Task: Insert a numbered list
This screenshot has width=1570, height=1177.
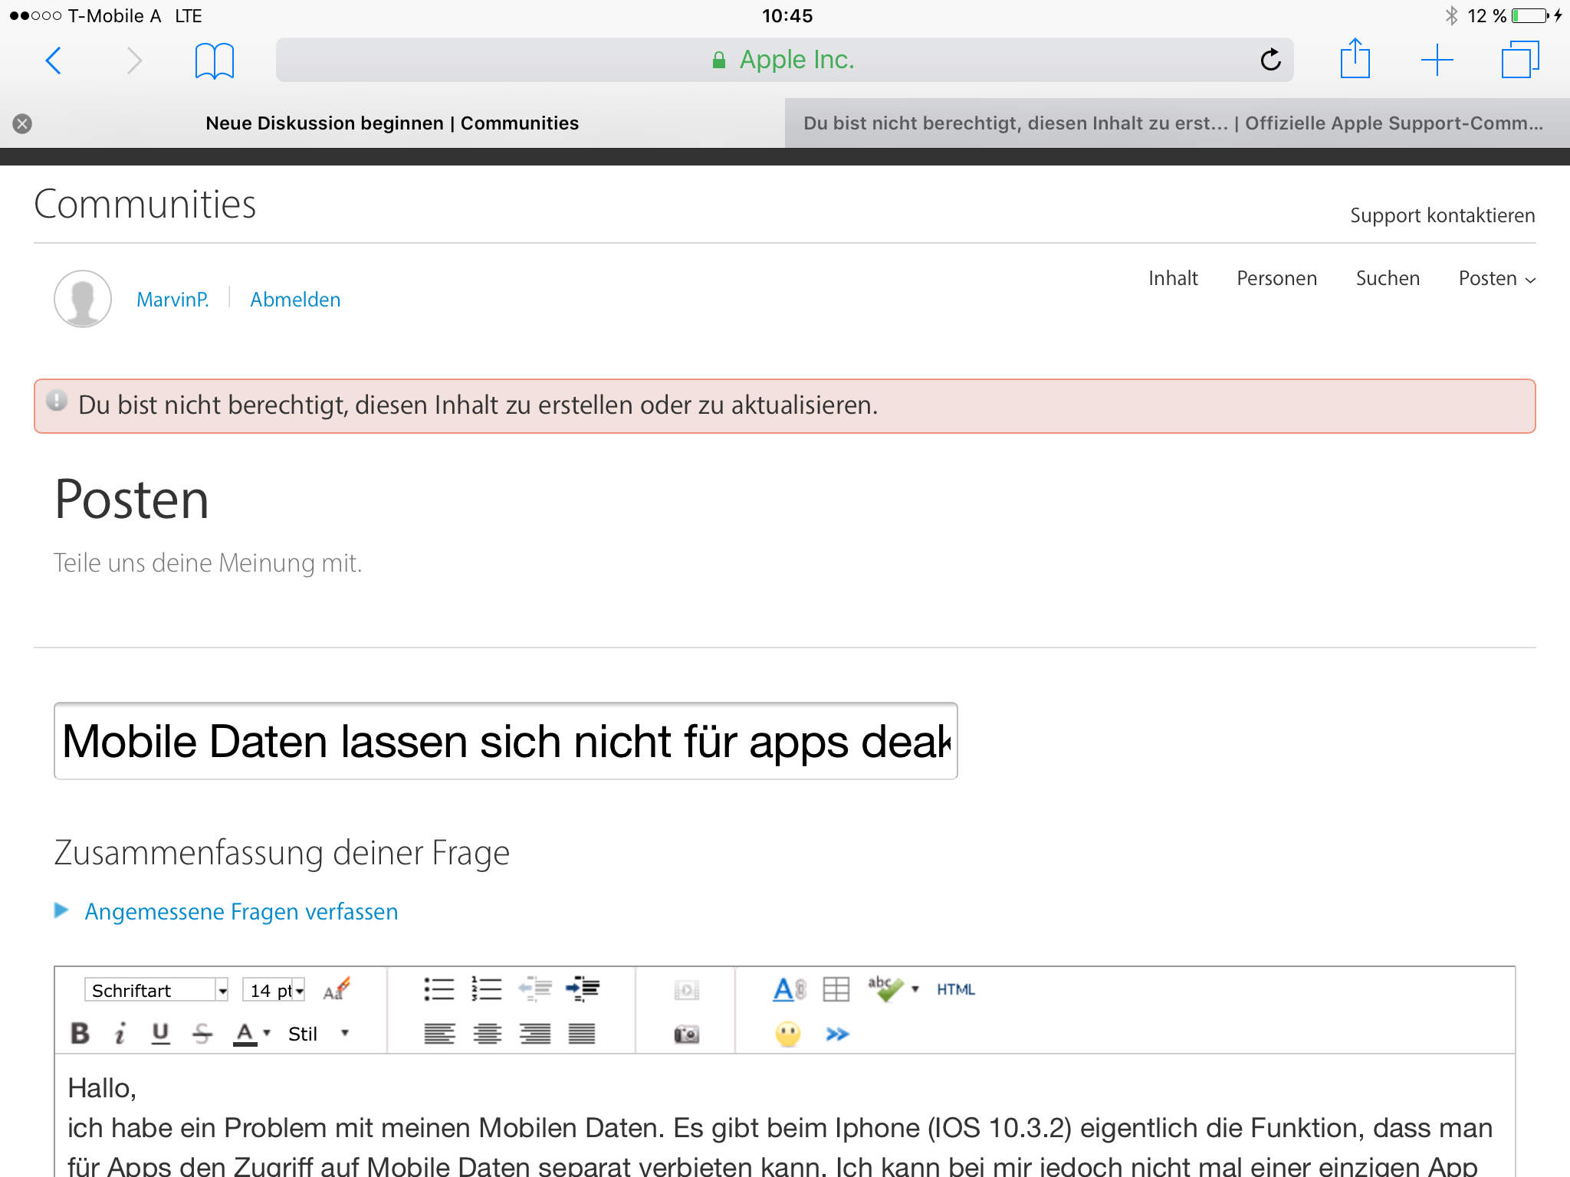Action: (x=487, y=989)
